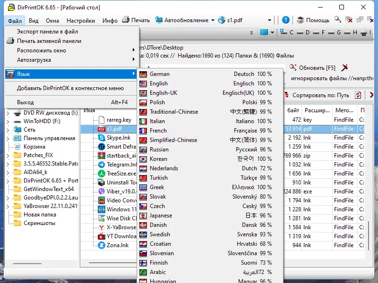Choose Добавить DirPrintOK в контекстное меню
The image size is (378, 283).
click(72, 88)
